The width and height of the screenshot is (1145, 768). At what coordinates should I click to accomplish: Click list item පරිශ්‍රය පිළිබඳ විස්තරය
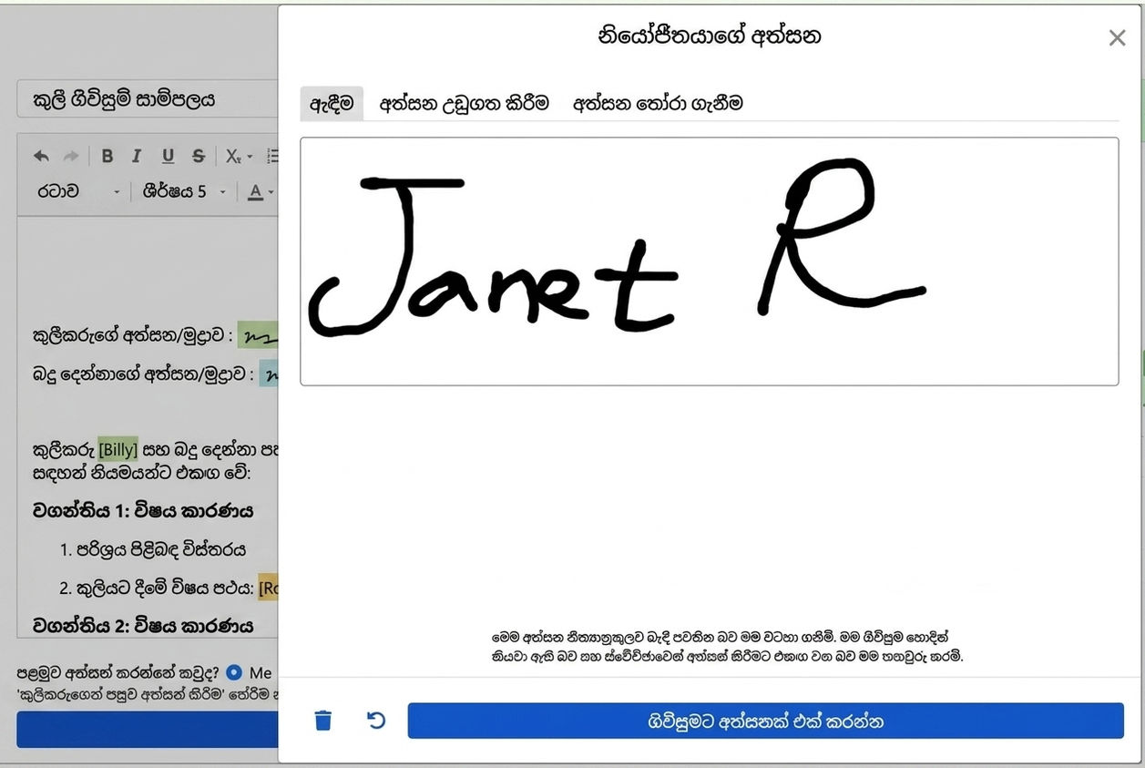click(160, 549)
